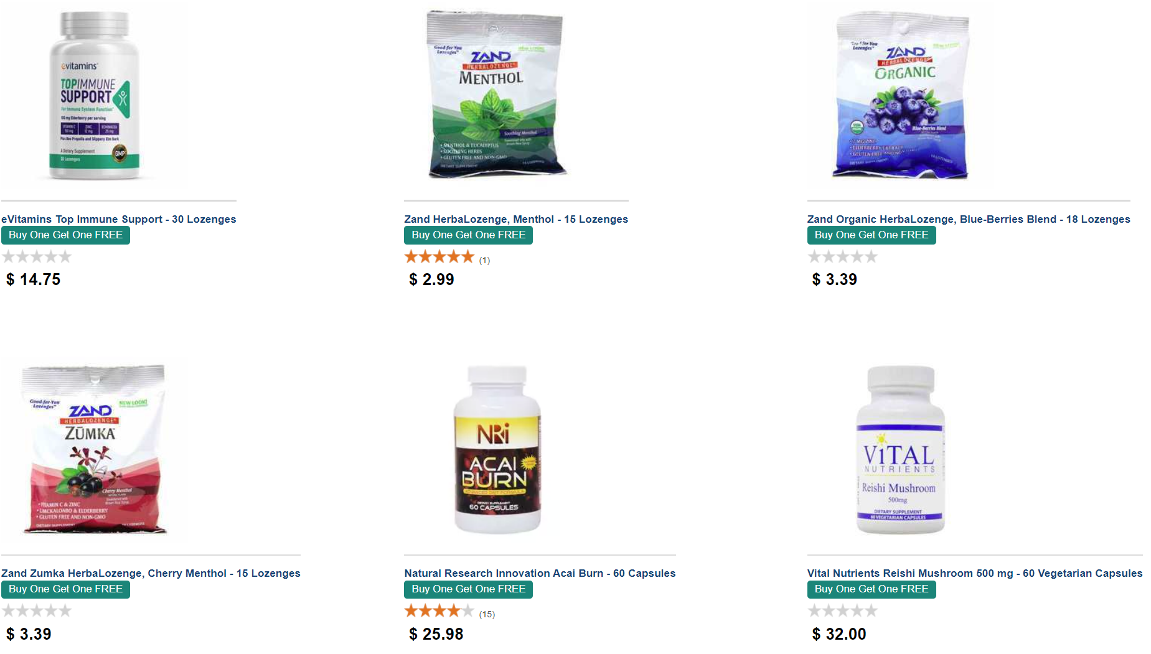Viewport: 1151px width, 654px height.
Task: Click empty star rating under Zand Zumka
Action: point(37,610)
